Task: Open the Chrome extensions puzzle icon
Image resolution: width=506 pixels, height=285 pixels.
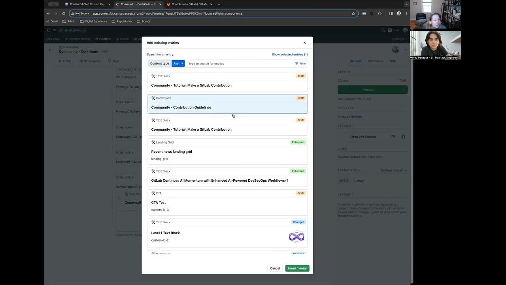Action: [379, 13]
